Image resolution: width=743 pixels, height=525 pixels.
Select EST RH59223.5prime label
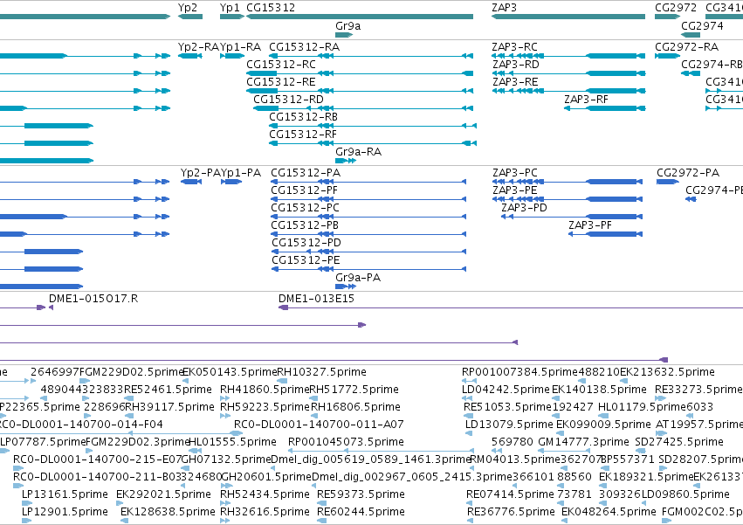[x=265, y=407]
